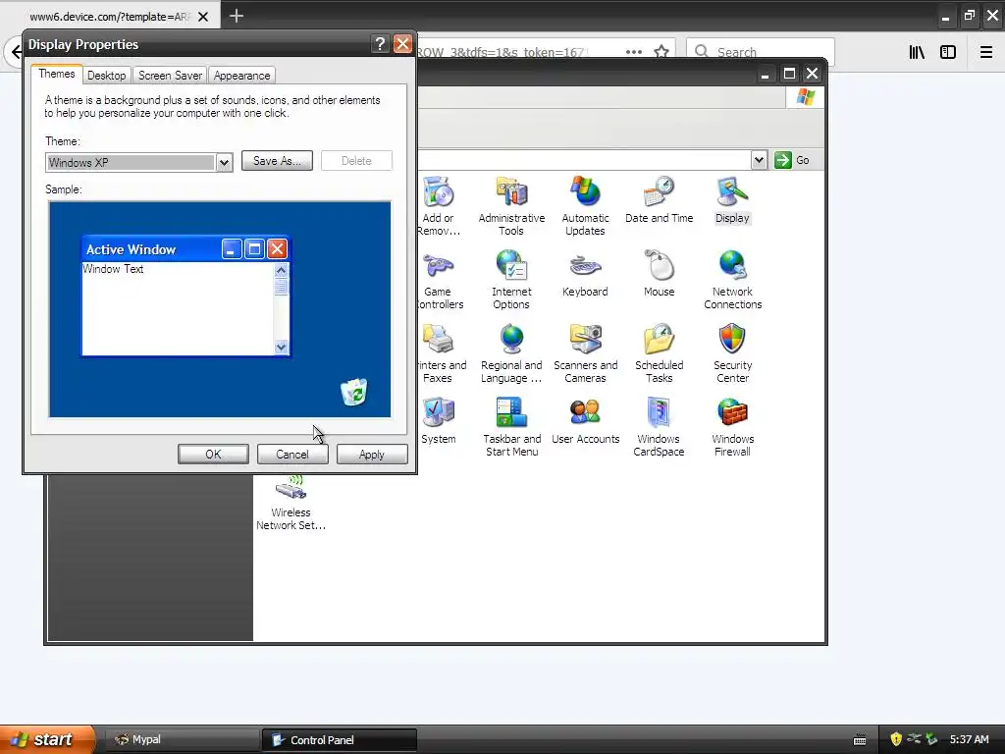The width and height of the screenshot is (1005, 754).
Task: Open the System icon
Action: tap(439, 420)
